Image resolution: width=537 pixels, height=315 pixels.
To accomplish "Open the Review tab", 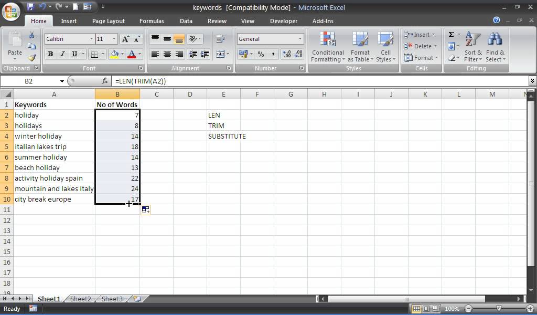I will click(217, 21).
